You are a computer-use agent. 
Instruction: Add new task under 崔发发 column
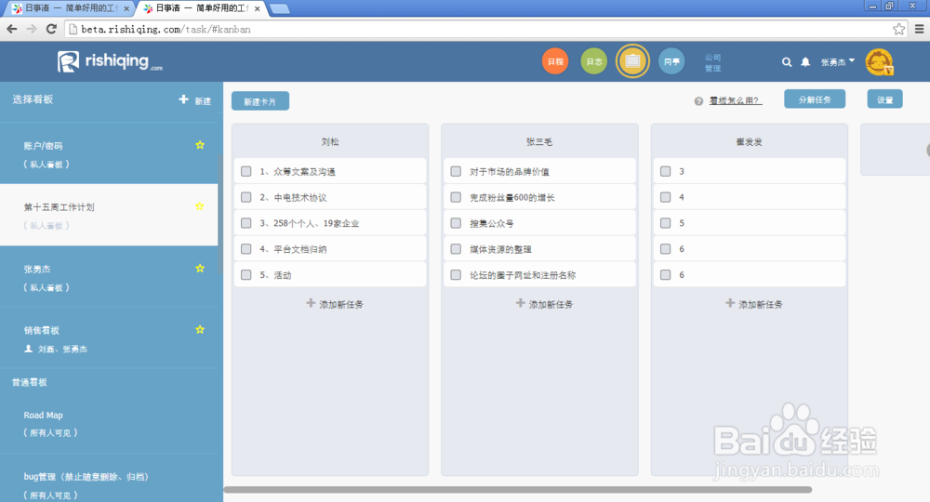point(754,303)
